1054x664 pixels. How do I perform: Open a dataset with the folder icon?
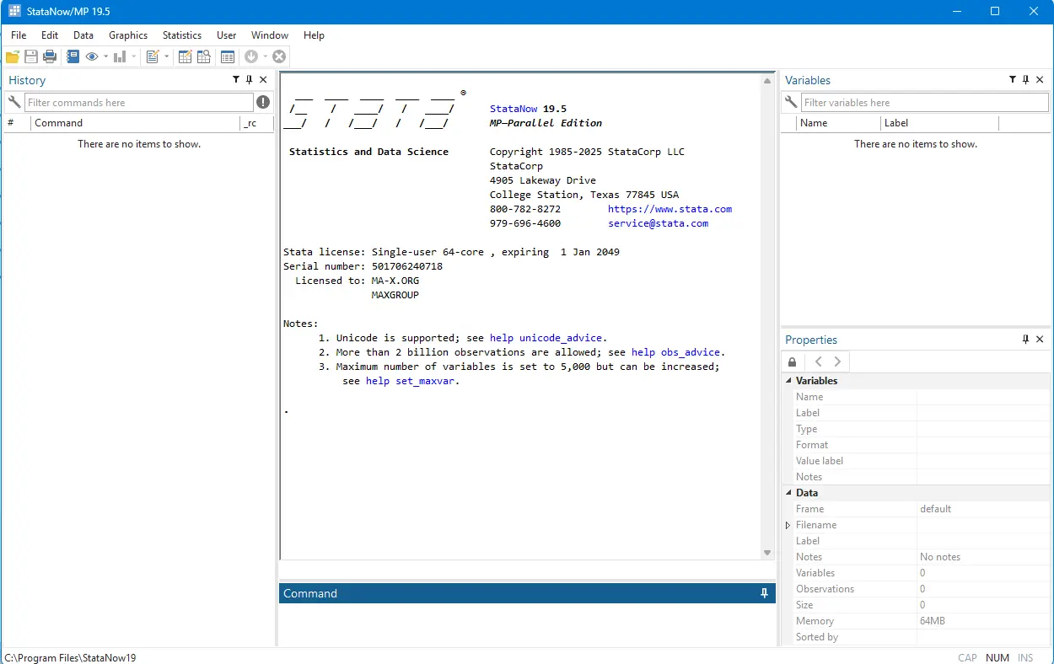13,56
